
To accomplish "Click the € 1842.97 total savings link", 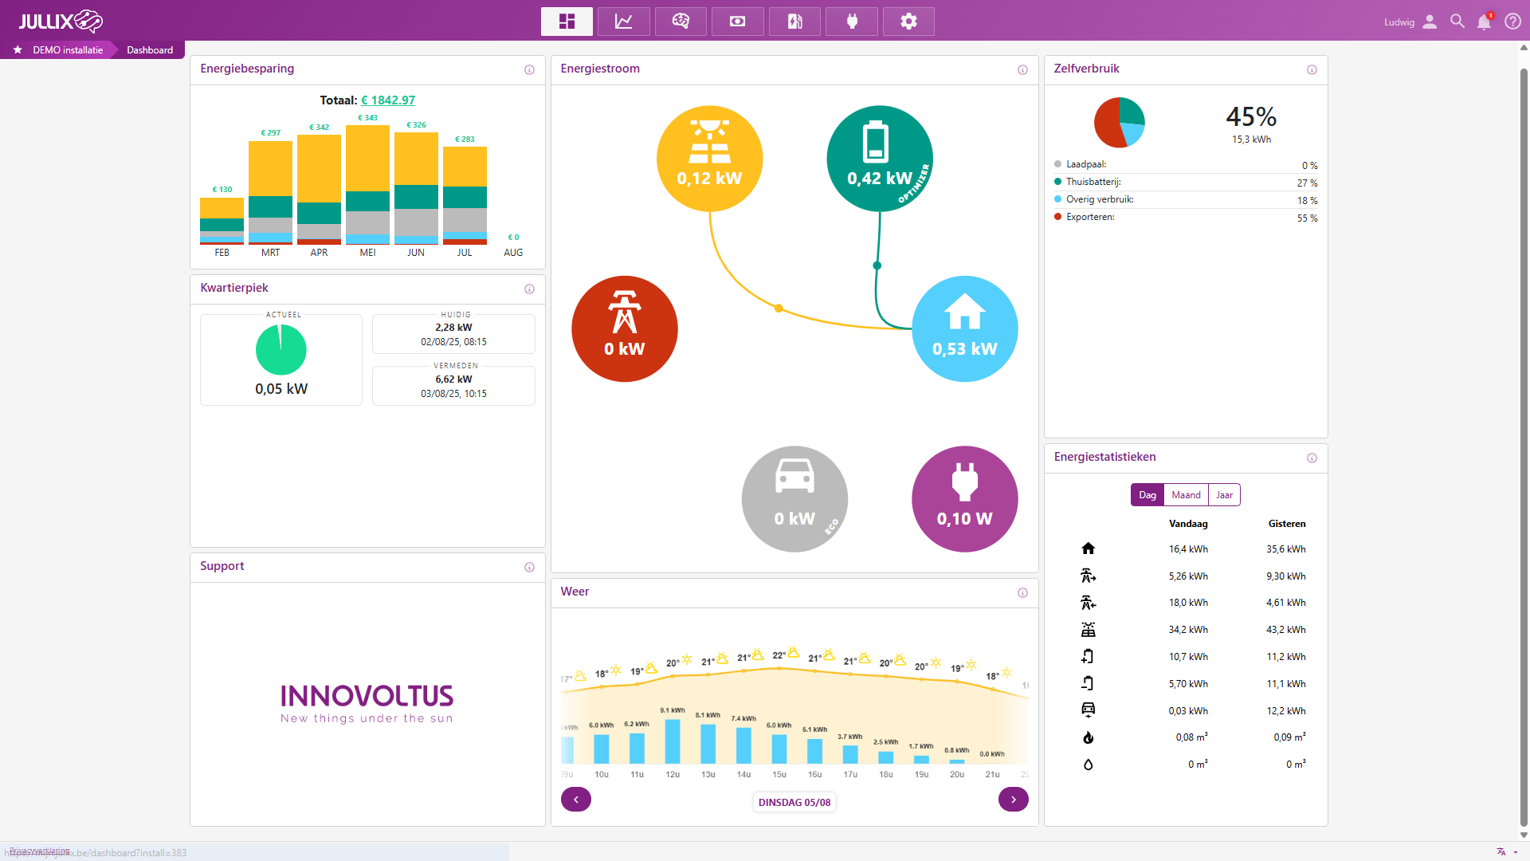I will point(388,100).
